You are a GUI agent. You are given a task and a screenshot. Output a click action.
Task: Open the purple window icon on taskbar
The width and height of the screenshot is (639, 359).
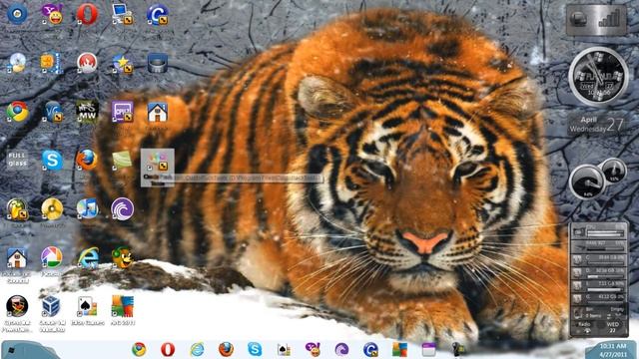pyautogui.click(x=428, y=349)
